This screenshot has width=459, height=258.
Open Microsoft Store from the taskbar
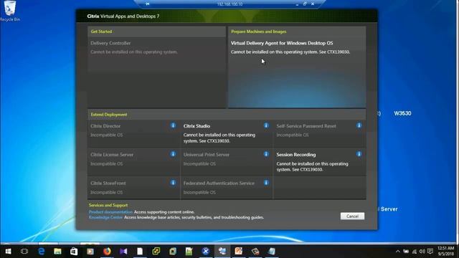[74, 252]
